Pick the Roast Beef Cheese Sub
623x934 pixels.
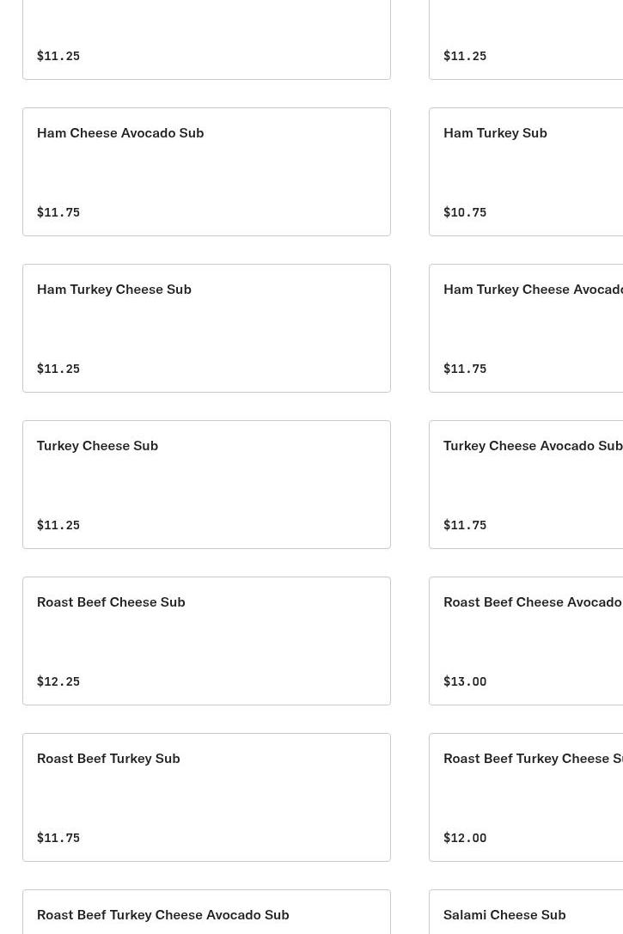coord(206,641)
